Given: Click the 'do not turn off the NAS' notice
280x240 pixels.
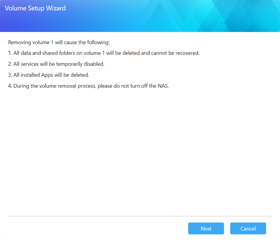Looking at the screenshot, I should pyautogui.click(x=89, y=86).
